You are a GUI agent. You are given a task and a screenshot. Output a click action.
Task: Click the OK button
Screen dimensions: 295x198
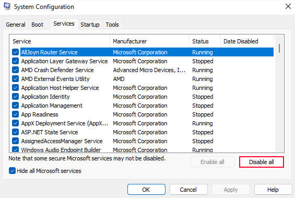pyautogui.click(x=146, y=190)
